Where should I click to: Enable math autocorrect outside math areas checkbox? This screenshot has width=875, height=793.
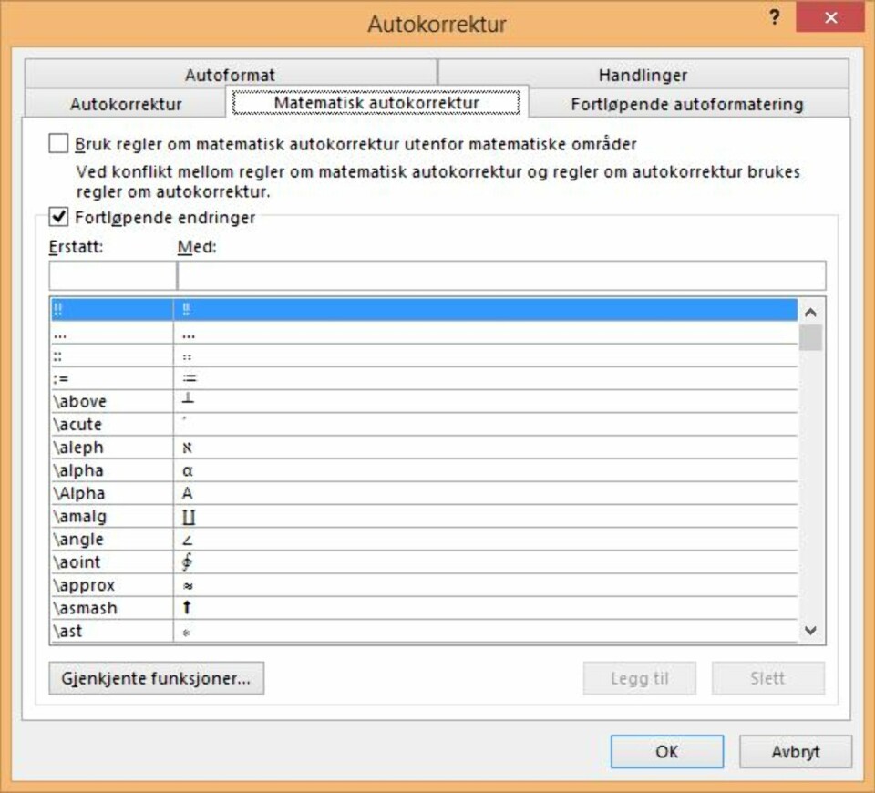pyautogui.click(x=59, y=144)
